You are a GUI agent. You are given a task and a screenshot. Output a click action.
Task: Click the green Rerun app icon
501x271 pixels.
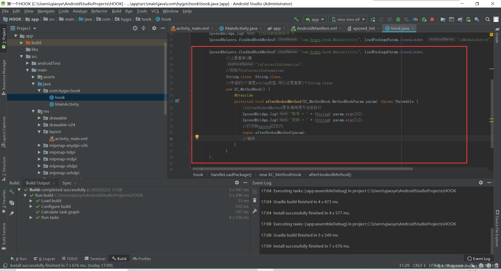(373, 19)
